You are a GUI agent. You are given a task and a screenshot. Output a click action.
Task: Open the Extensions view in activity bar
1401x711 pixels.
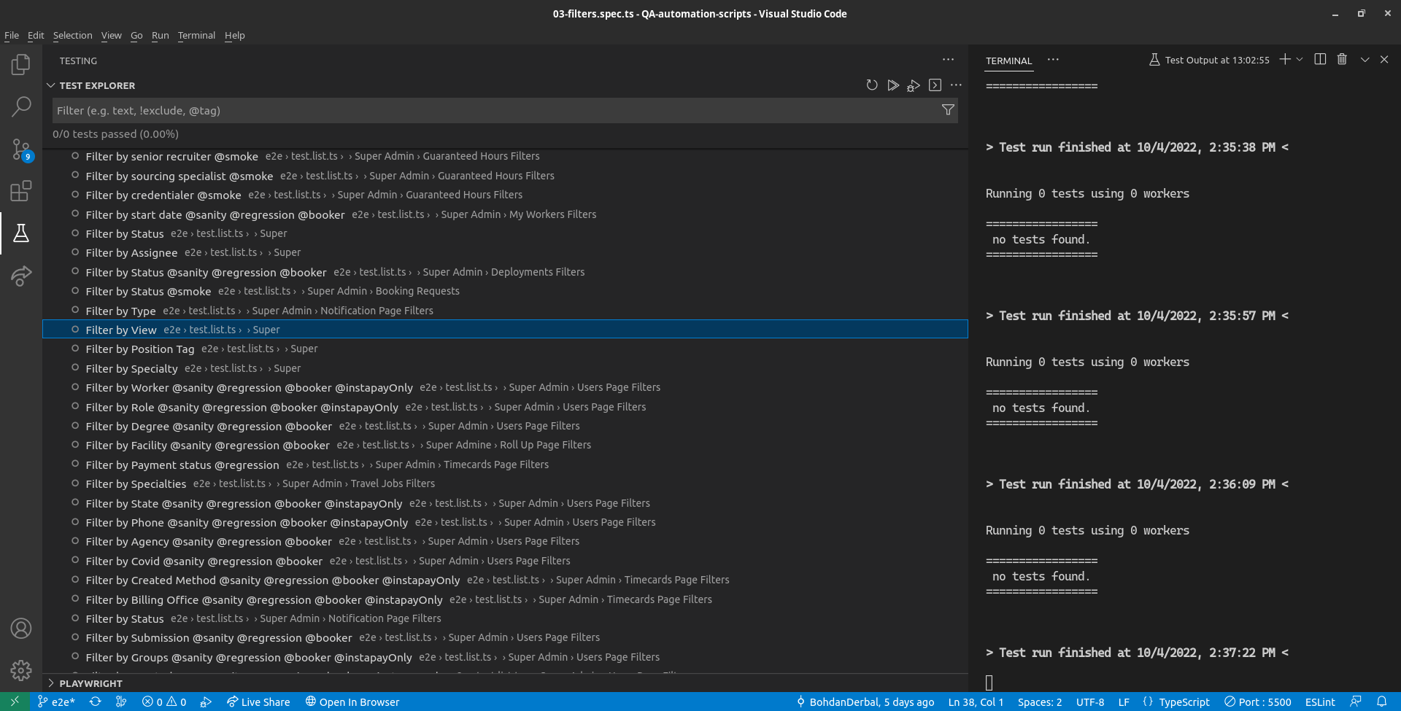tap(21, 191)
